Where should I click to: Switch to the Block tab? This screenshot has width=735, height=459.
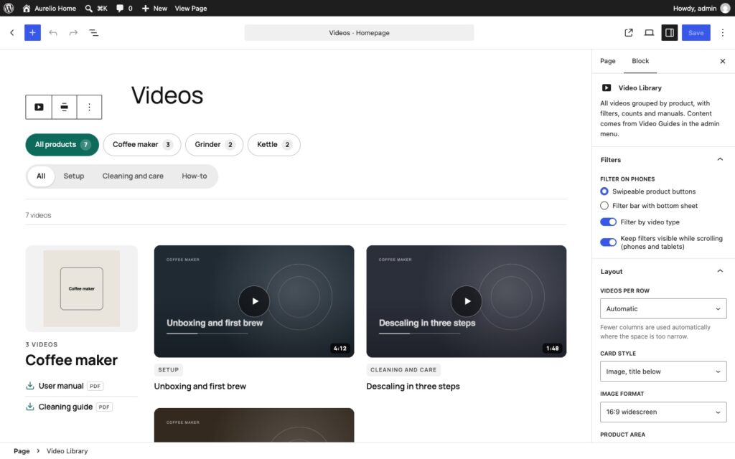tap(640, 61)
